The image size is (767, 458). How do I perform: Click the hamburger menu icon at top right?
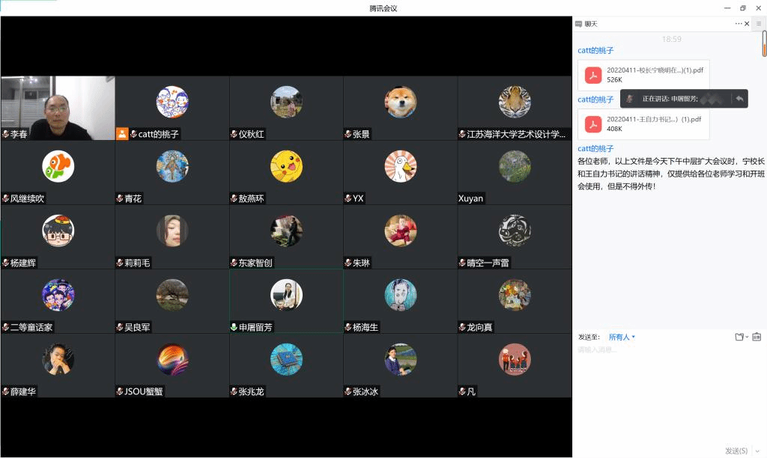759,24
